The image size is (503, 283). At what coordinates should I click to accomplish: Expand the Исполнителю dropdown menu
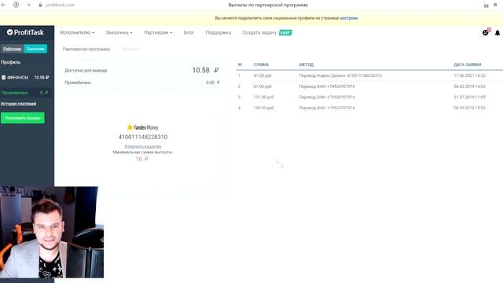coord(77,32)
